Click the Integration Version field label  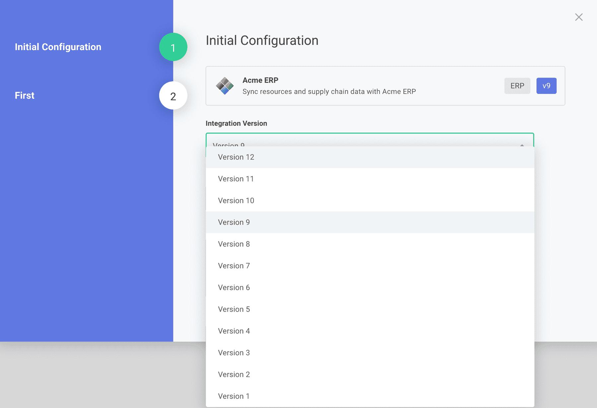(236, 123)
